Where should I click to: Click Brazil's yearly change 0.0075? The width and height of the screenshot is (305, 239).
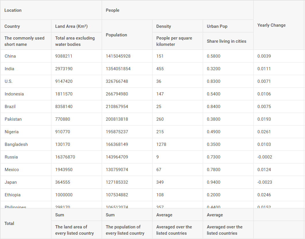(279, 107)
